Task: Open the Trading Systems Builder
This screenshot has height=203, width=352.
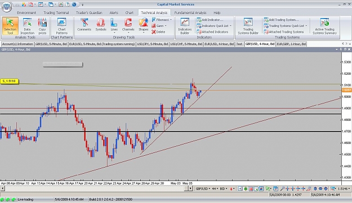Action: 248,26
